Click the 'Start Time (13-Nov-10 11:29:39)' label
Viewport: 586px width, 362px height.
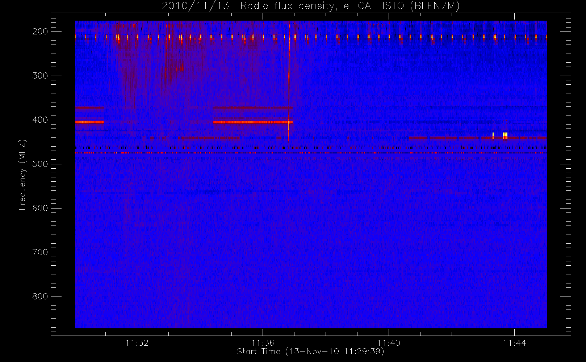(310, 352)
